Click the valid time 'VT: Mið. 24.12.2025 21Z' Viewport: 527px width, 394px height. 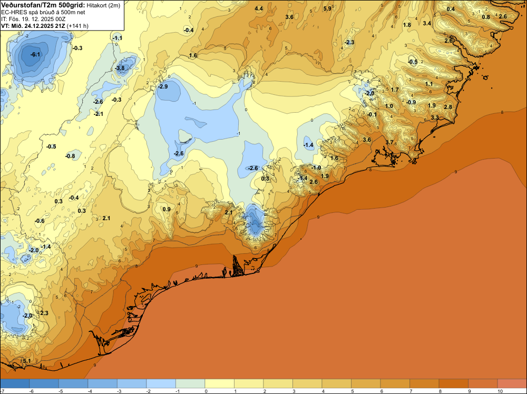click(x=33, y=26)
